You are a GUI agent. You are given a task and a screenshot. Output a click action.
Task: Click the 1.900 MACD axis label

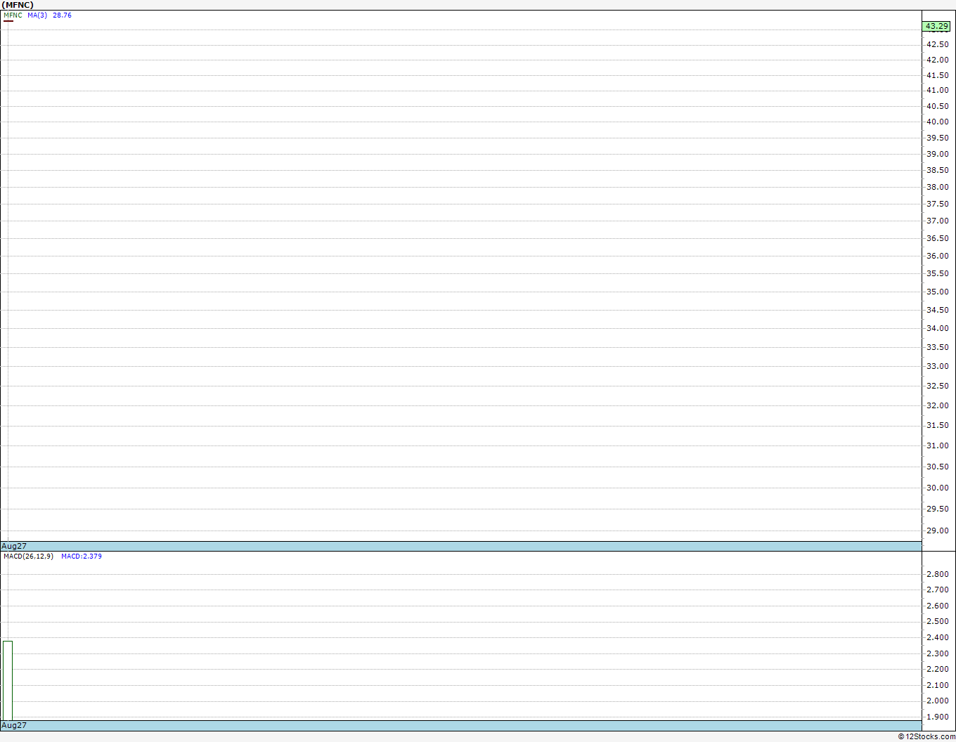point(937,717)
